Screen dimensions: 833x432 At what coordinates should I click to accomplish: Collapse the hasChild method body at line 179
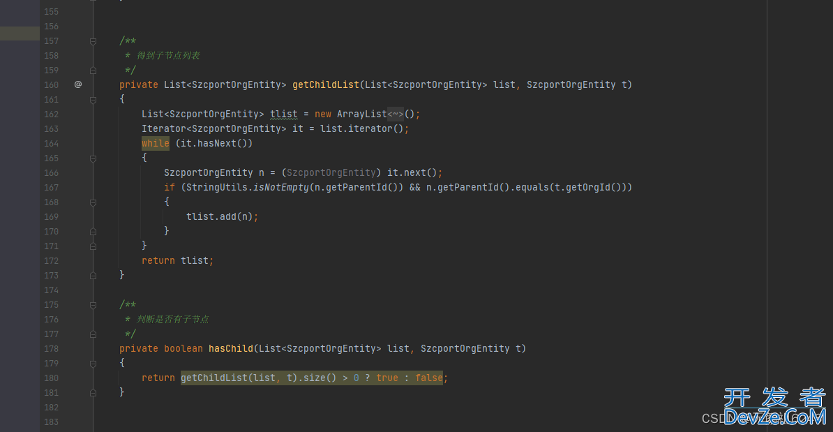coord(93,364)
